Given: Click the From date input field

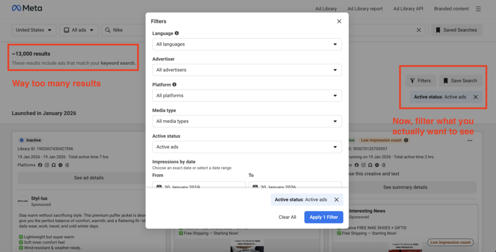Looking at the screenshot, I should pyautogui.click(x=199, y=186).
